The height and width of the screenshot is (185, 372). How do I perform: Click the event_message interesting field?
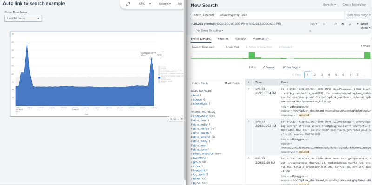(203, 154)
